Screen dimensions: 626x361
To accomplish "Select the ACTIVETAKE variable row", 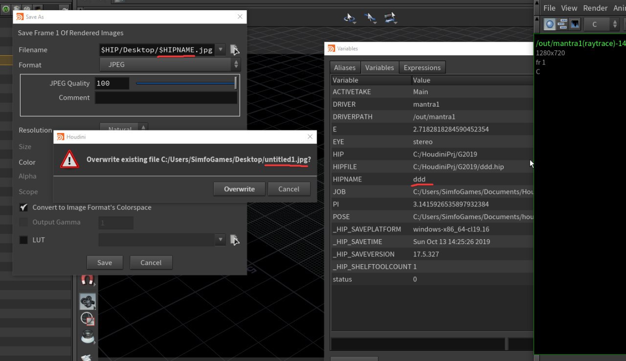I will 432,91.
